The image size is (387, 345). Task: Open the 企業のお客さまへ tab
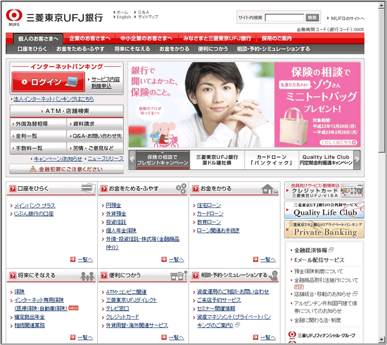point(90,38)
